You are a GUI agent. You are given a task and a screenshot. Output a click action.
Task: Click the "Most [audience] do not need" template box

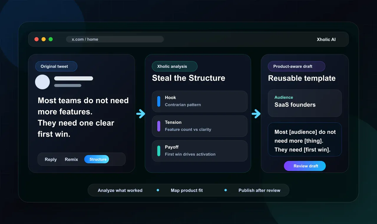305,139
